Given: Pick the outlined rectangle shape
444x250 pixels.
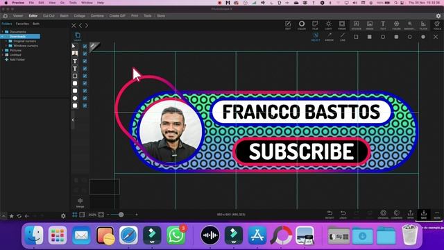Looking at the screenshot, I should click(356, 37).
